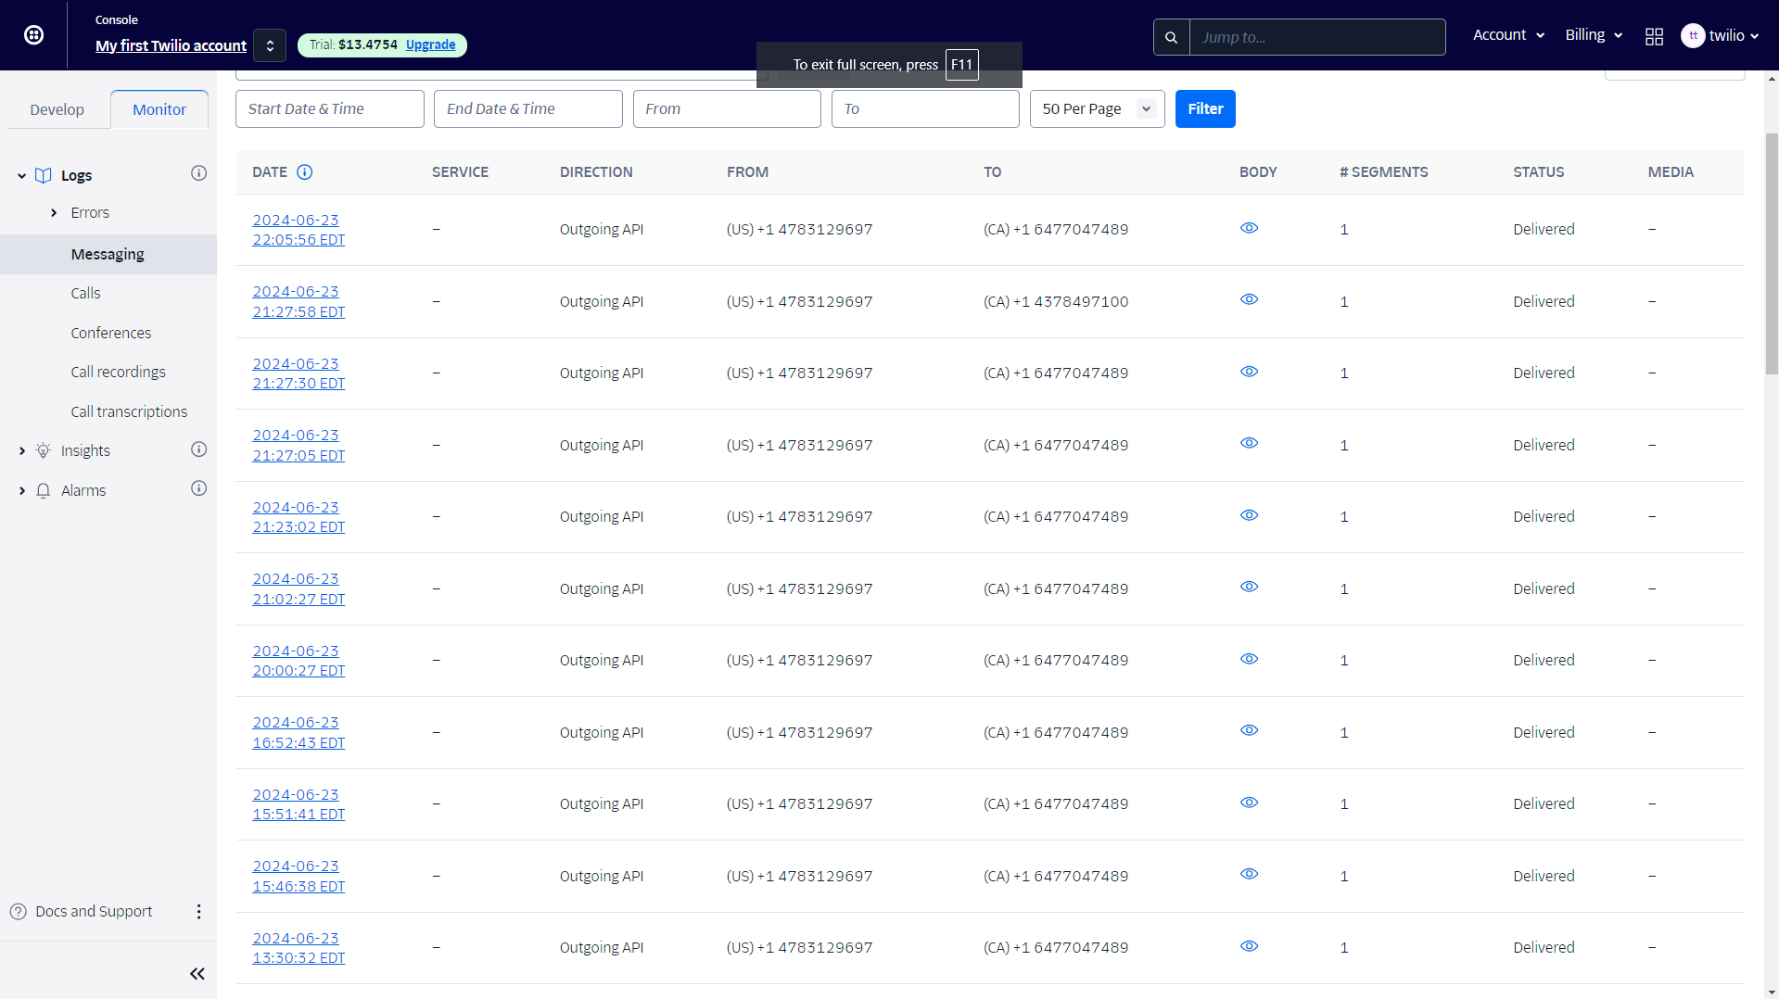Viewport: 1779px width, 999px height.
Task: Open the three-dot menu near Docs and Support
Action: (198, 911)
